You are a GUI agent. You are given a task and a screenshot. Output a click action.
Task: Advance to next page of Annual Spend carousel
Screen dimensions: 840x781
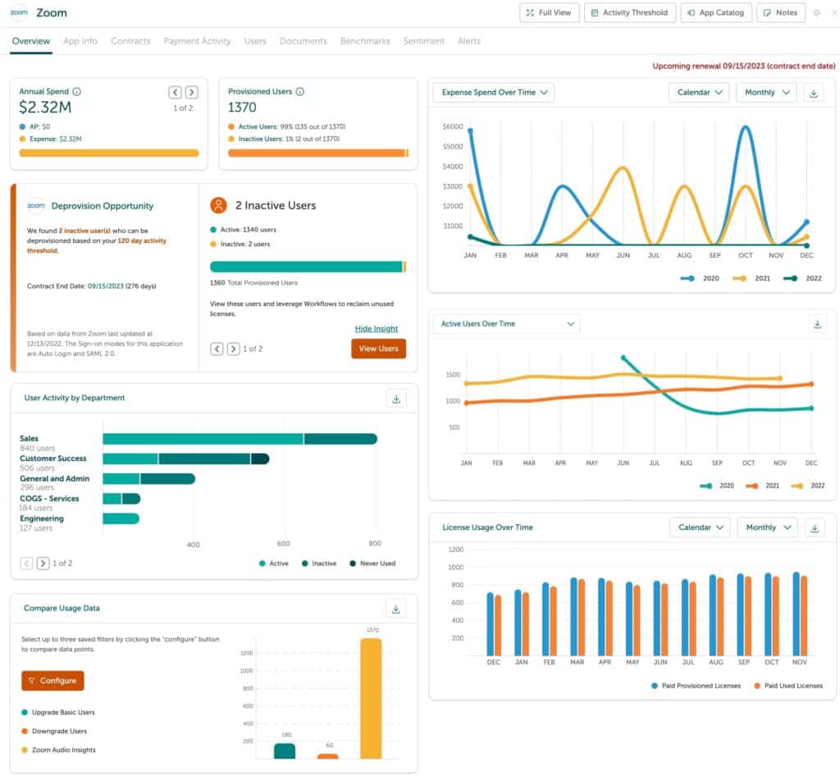click(x=189, y=93)
